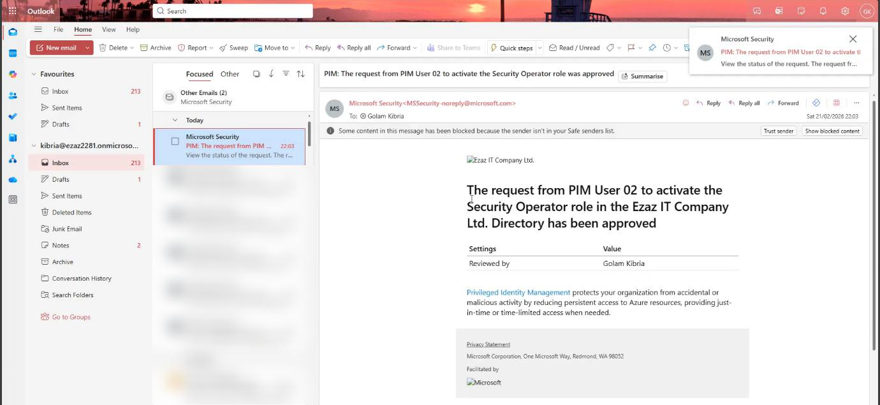Sweep messages using the Sweep button
This screenshot has height=405, width=880.
[233, 48]
